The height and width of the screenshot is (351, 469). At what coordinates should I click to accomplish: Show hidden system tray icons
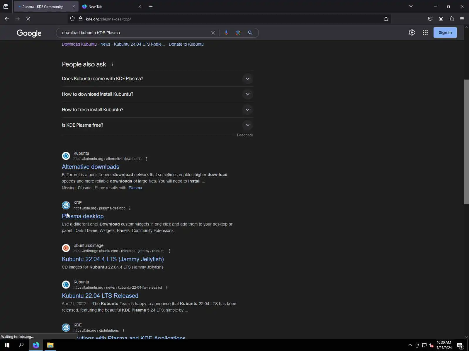pyautogui.click(x=410, y=345)
